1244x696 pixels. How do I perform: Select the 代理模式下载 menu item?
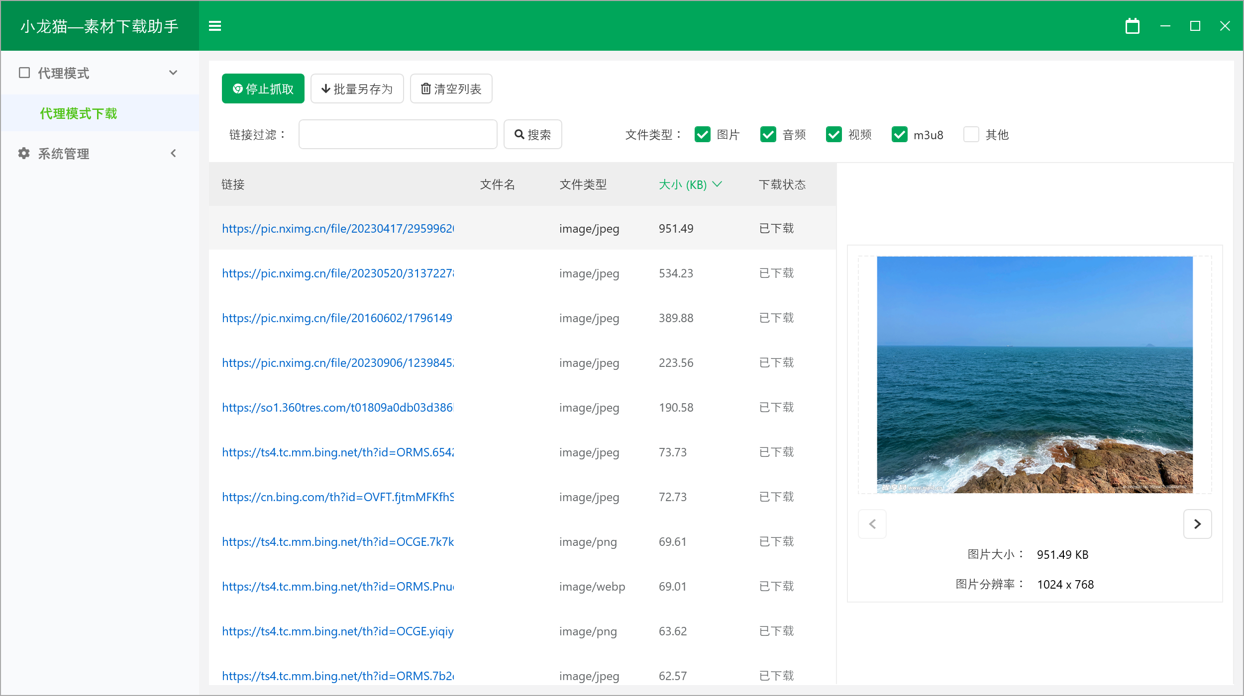pos(79,113)
